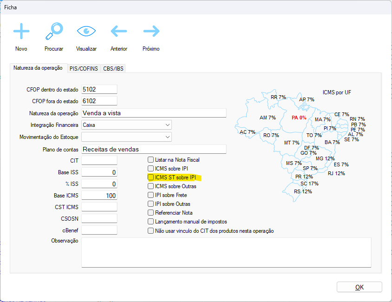Screen dimensions: 392x302
Task: Switch to the PIS/COFINS tab
Action: click(84, 69)
